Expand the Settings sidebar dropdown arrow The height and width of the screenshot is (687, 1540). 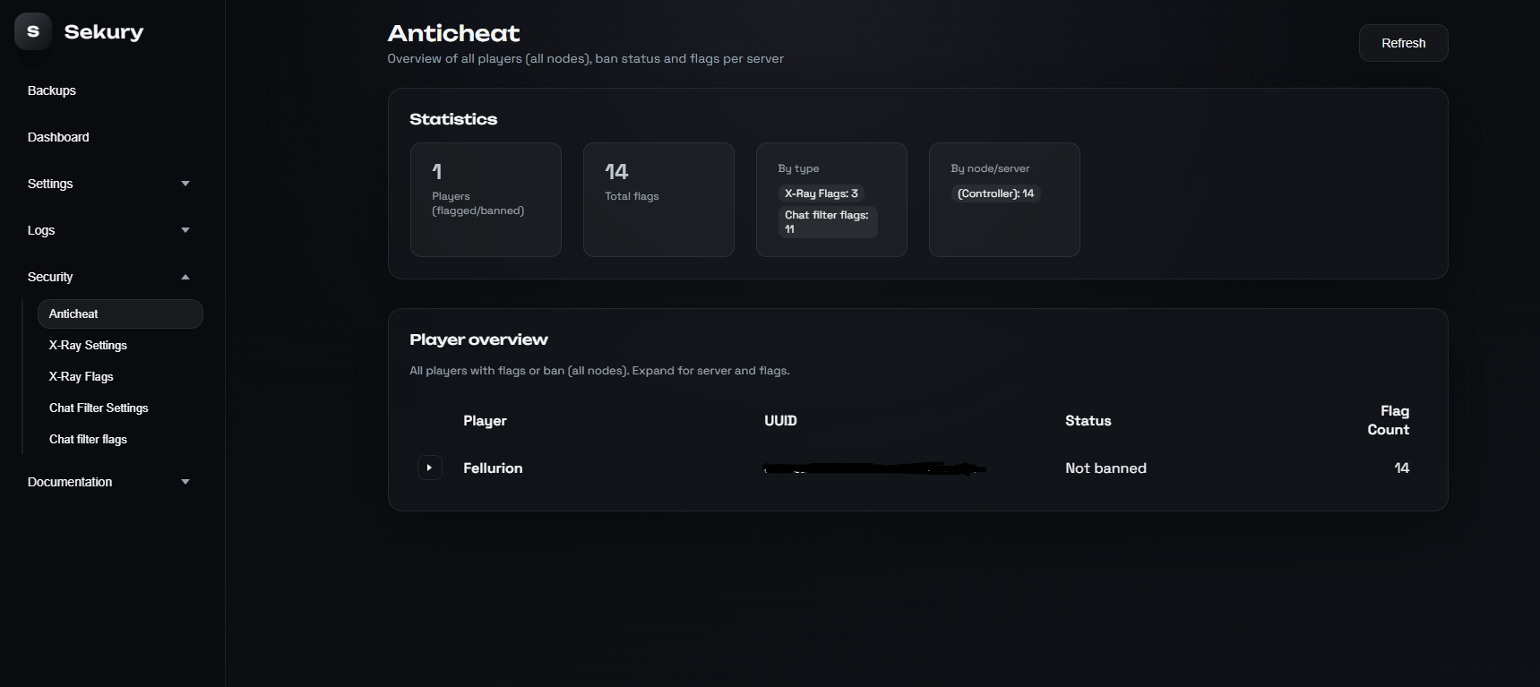tap(185, 184)
